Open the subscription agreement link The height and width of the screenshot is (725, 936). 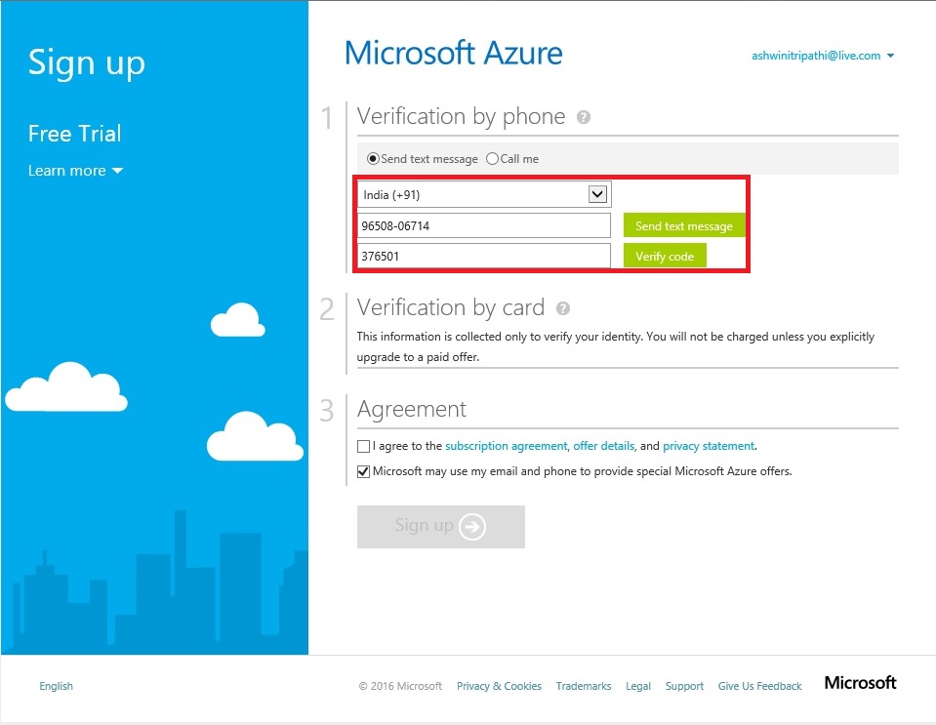pyautogui.click(x=506, y=446)
